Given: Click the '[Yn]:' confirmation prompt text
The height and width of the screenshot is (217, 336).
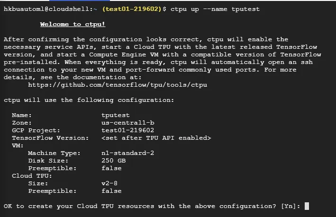Looking at the screenshot, I should 291,206.
